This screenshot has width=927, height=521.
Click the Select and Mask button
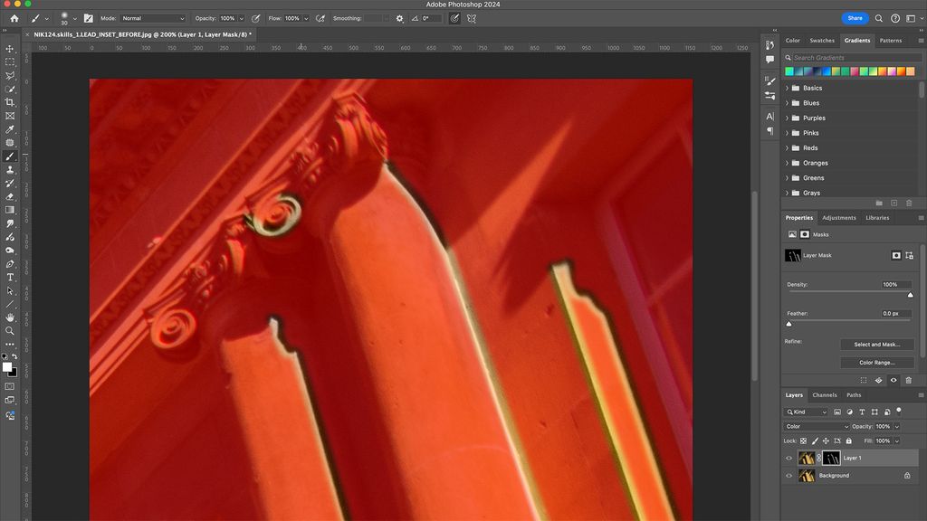(x=876, y=345)
